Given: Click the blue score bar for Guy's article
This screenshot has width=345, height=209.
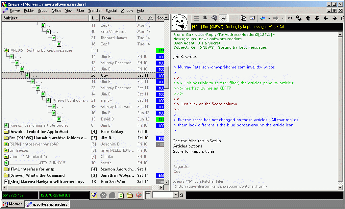Looking at the screenshot, I should (x=160, y=75).
